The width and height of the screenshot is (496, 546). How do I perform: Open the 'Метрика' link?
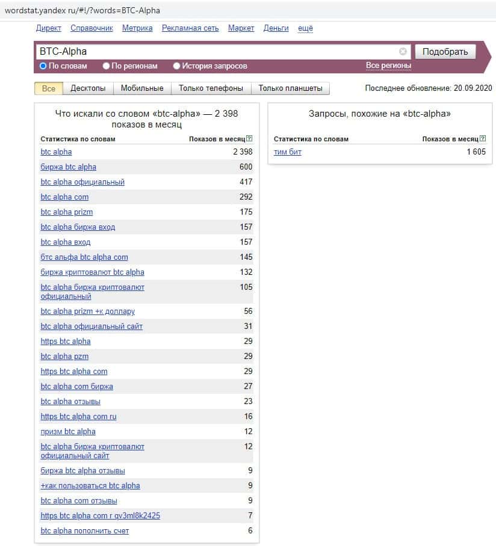pyautogui.click(x=137, y=28)
